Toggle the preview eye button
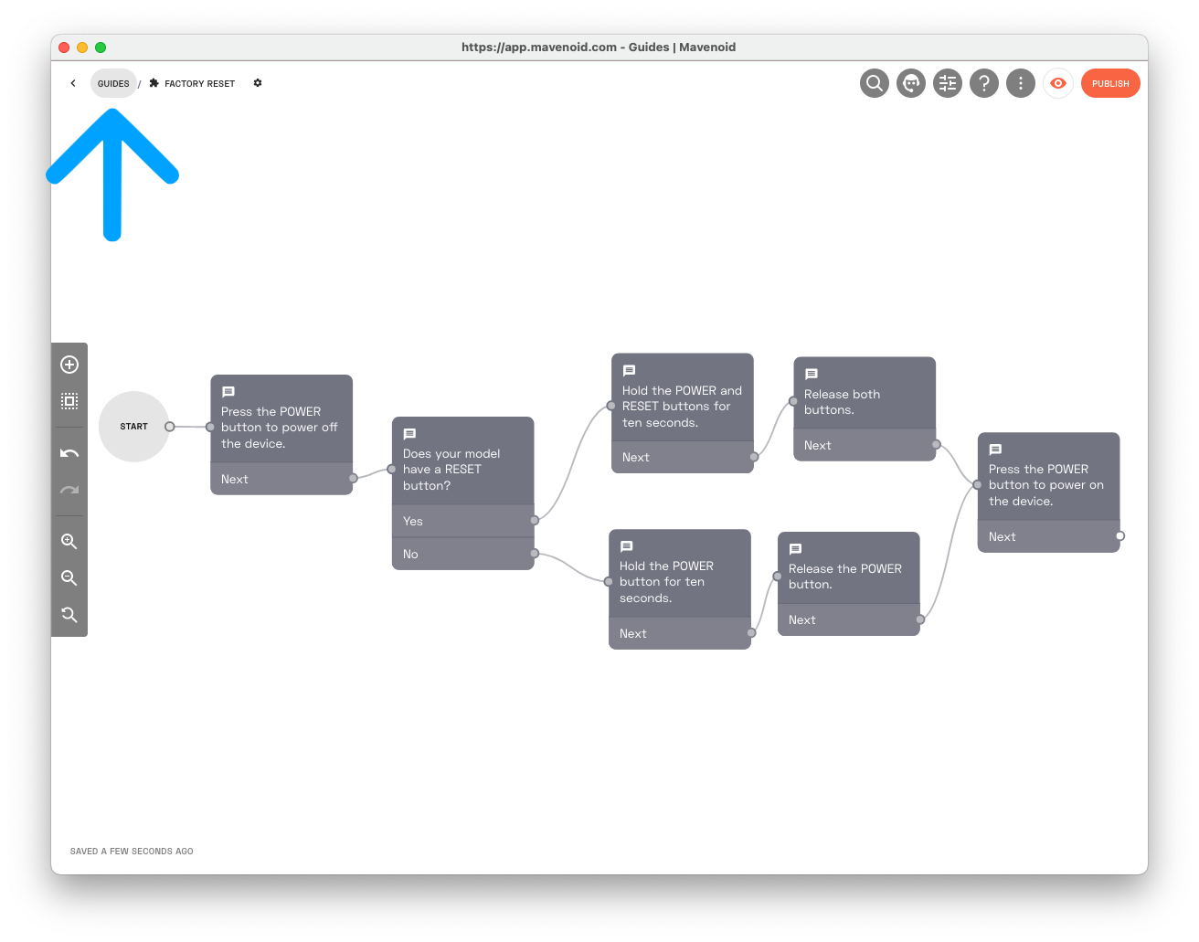The height and width of the screenshot is (942, 1199). (1058, 83)
